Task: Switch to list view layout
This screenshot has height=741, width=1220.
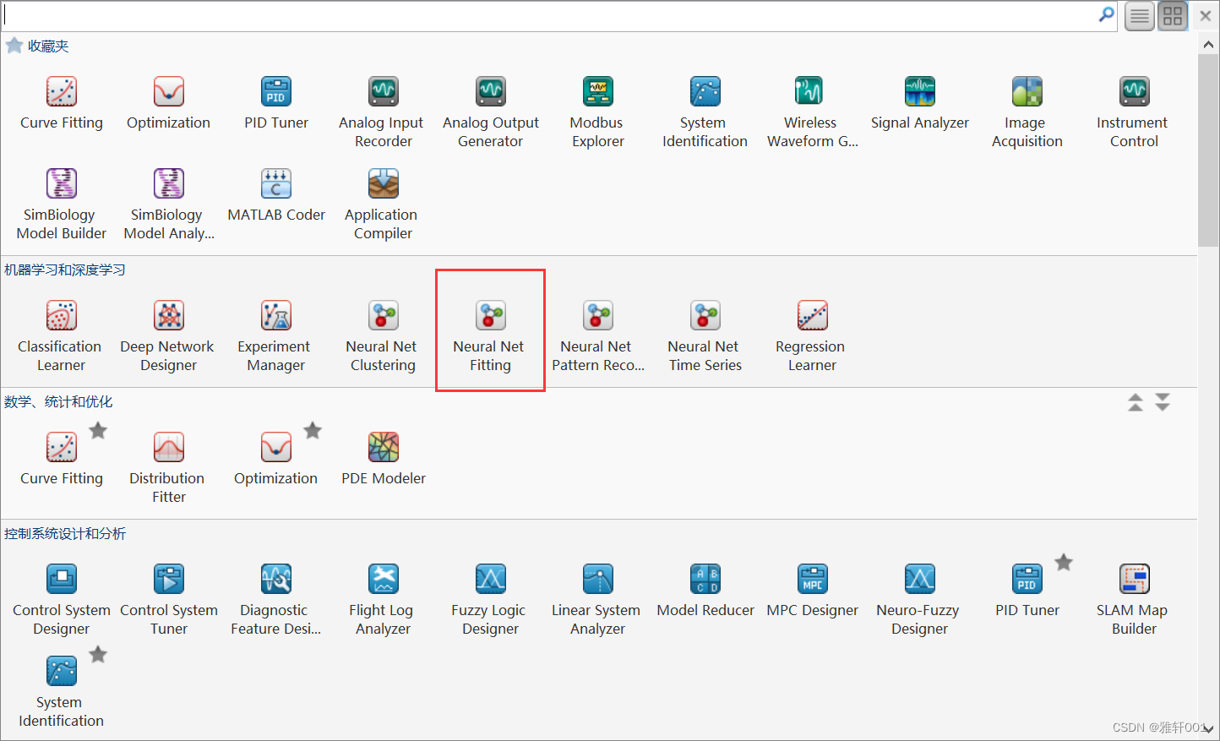Action: click(x=1140, y=16)
